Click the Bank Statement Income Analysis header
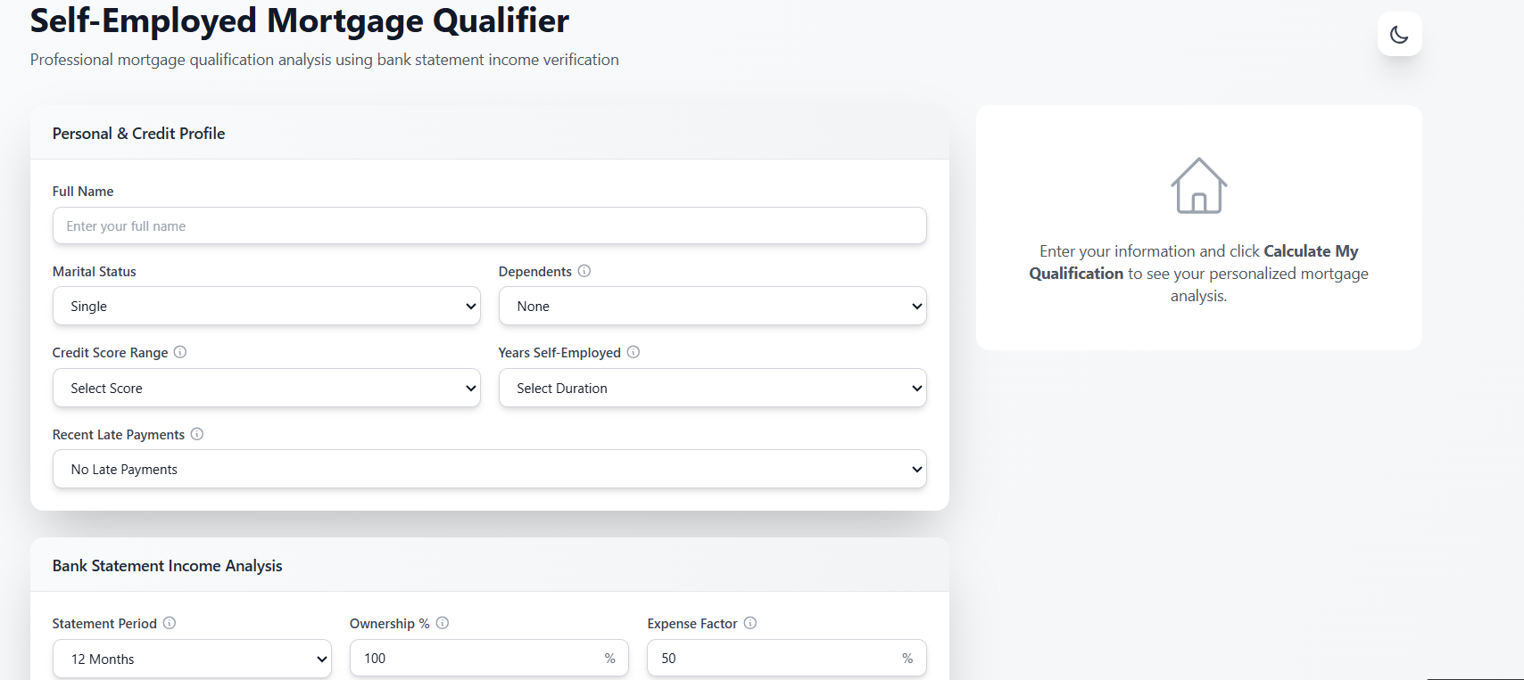 point(167,566)
